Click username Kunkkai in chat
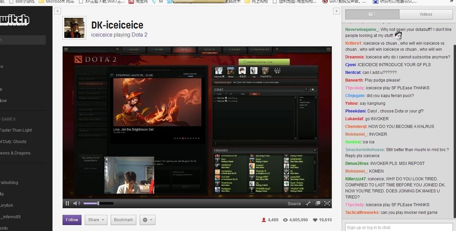Image resolution: width=456 pixels, height=231 pixels. tap(353, 142)
